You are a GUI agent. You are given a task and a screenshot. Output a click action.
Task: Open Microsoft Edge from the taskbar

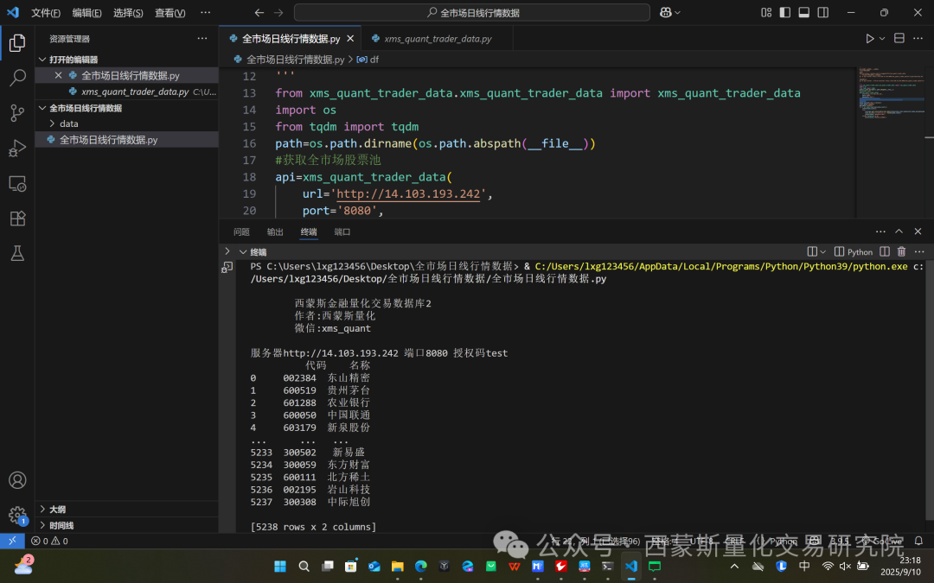(420, 566)
